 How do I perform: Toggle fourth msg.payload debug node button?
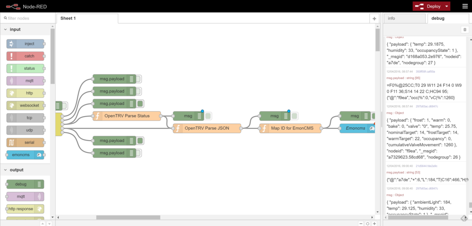[x=140, y=141]
